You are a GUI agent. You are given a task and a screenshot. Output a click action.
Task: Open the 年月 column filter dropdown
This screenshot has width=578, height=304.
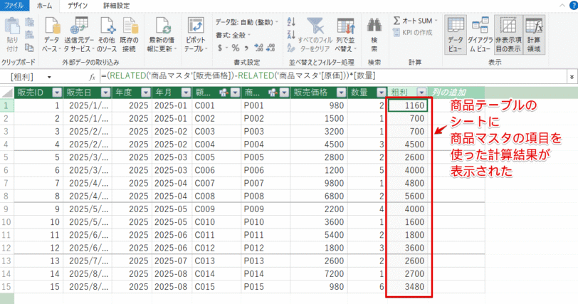click(186, 93)
